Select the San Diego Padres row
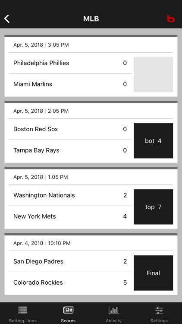182x324 pixels. [70, 261]
